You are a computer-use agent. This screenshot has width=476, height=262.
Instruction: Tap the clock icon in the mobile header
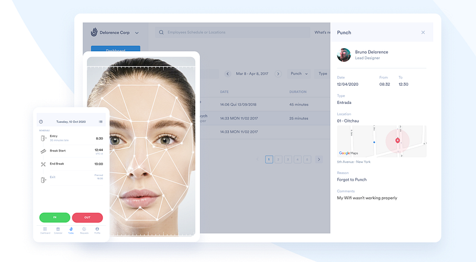[x=41, y=122]
